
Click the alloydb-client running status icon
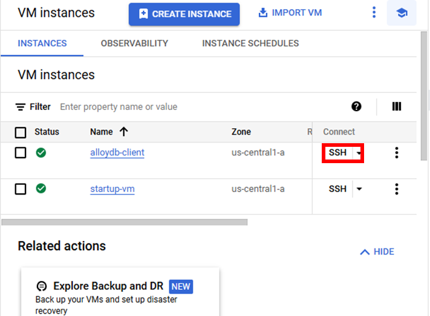(41, 152)
